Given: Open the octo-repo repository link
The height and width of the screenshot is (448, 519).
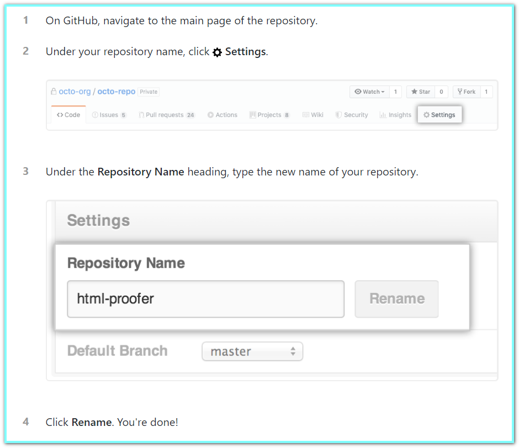Looking at the screenshot, I should point(116,92).
